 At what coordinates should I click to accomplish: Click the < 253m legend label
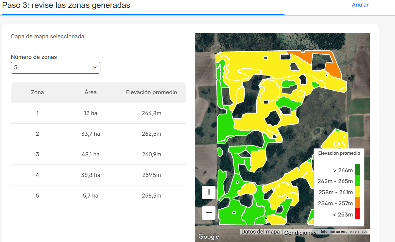pyautogui.click(x=343, y=215)
